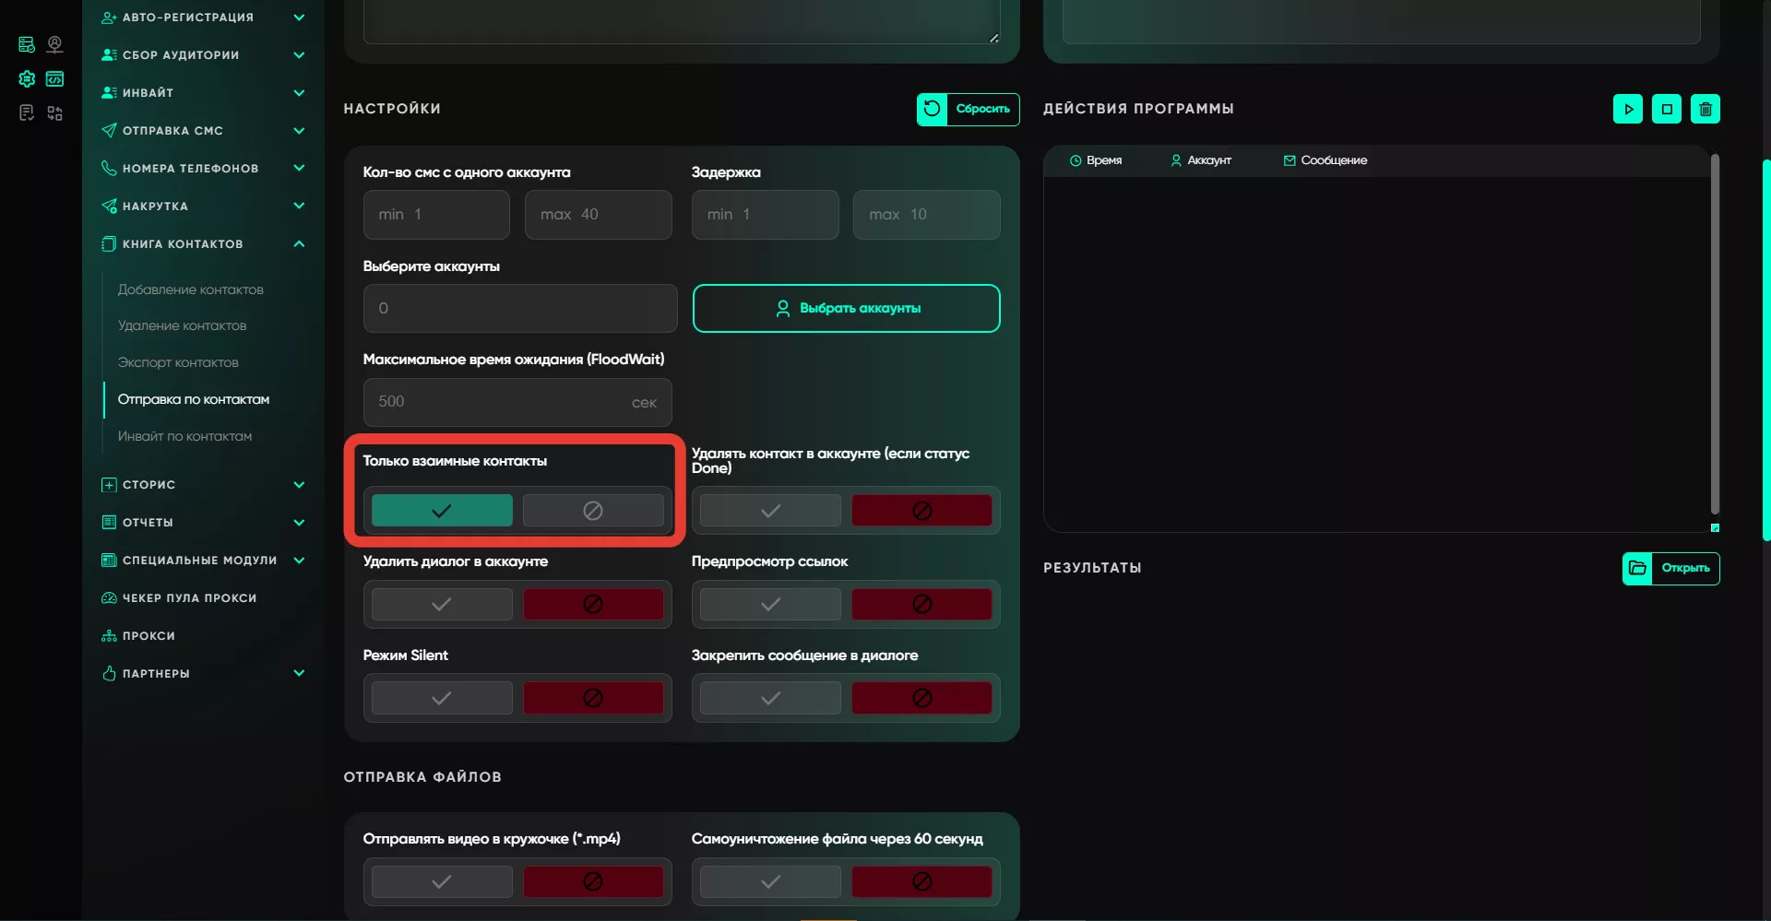
Task: Click the document list icon in the left rail
Action: tap(27, 112)
